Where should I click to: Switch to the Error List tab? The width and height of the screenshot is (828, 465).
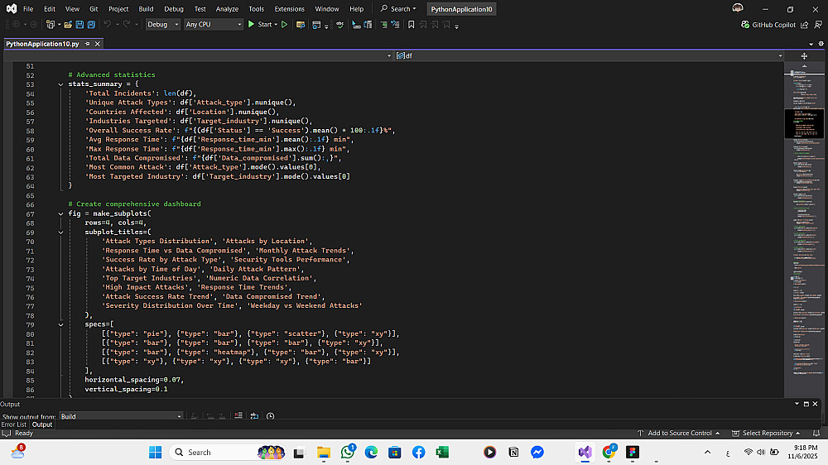point(13,424)
